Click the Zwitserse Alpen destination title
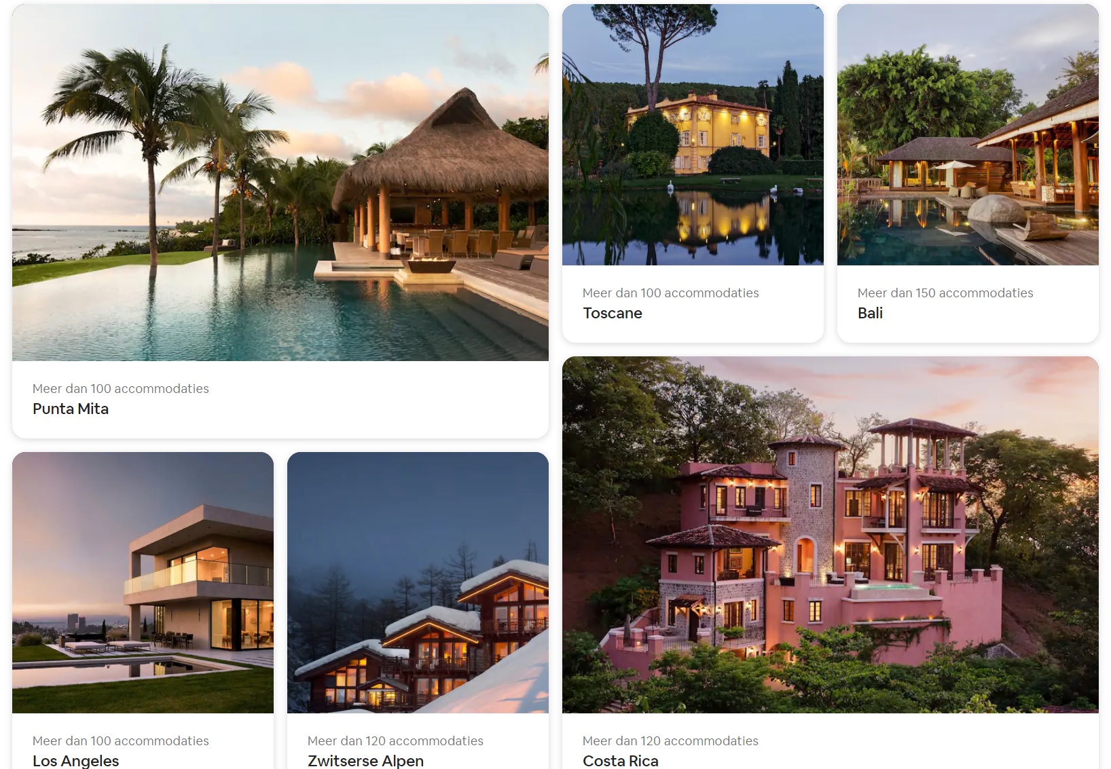 tap(366, 761)
